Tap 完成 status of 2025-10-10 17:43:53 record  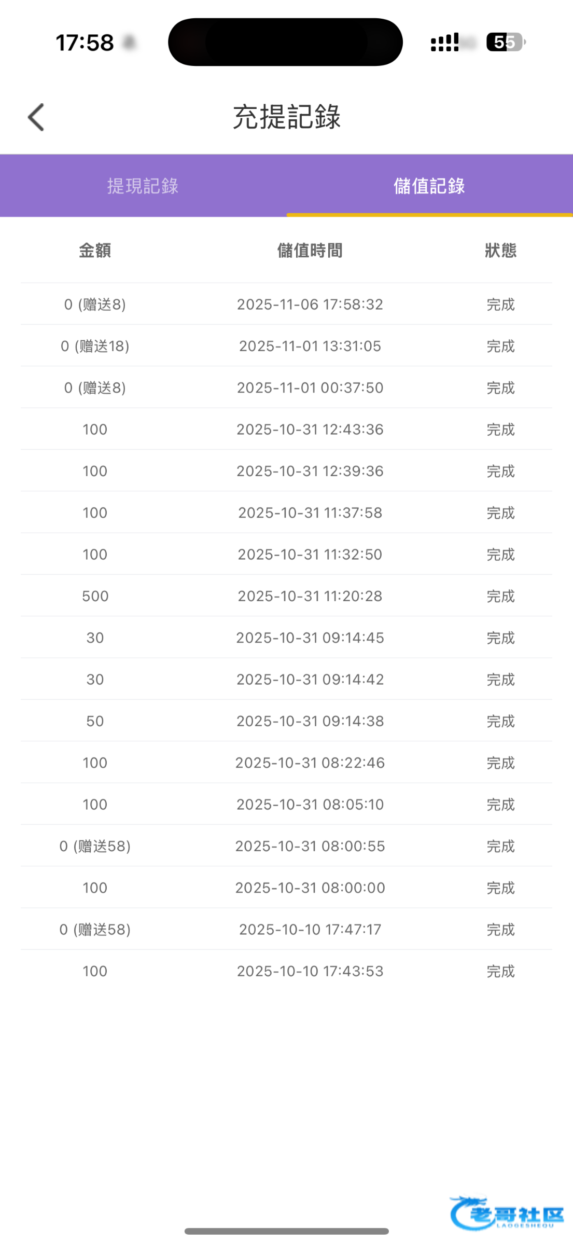point(500,971)
